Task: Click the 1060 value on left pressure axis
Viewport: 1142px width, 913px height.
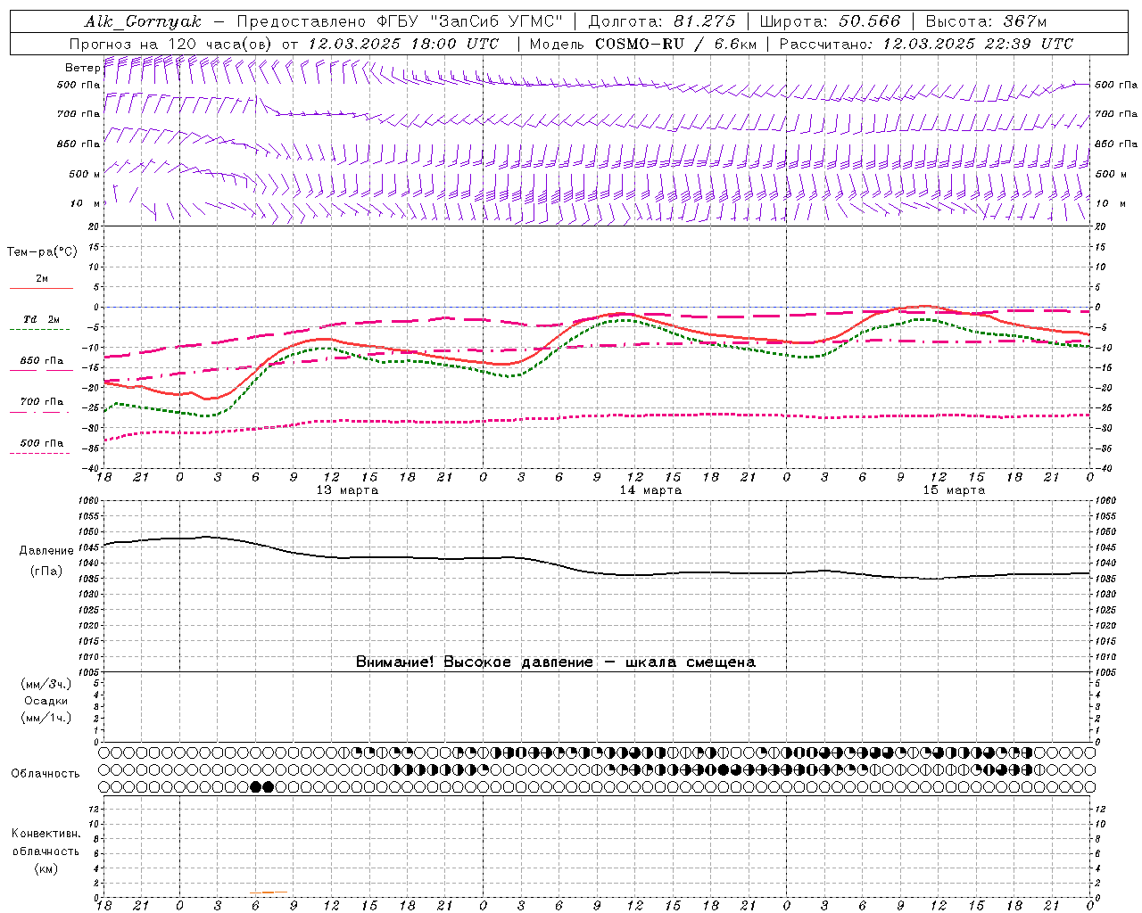Action: 90,501
